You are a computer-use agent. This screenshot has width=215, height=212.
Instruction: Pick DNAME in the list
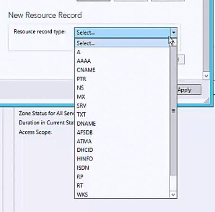click(x=122, y=123)
